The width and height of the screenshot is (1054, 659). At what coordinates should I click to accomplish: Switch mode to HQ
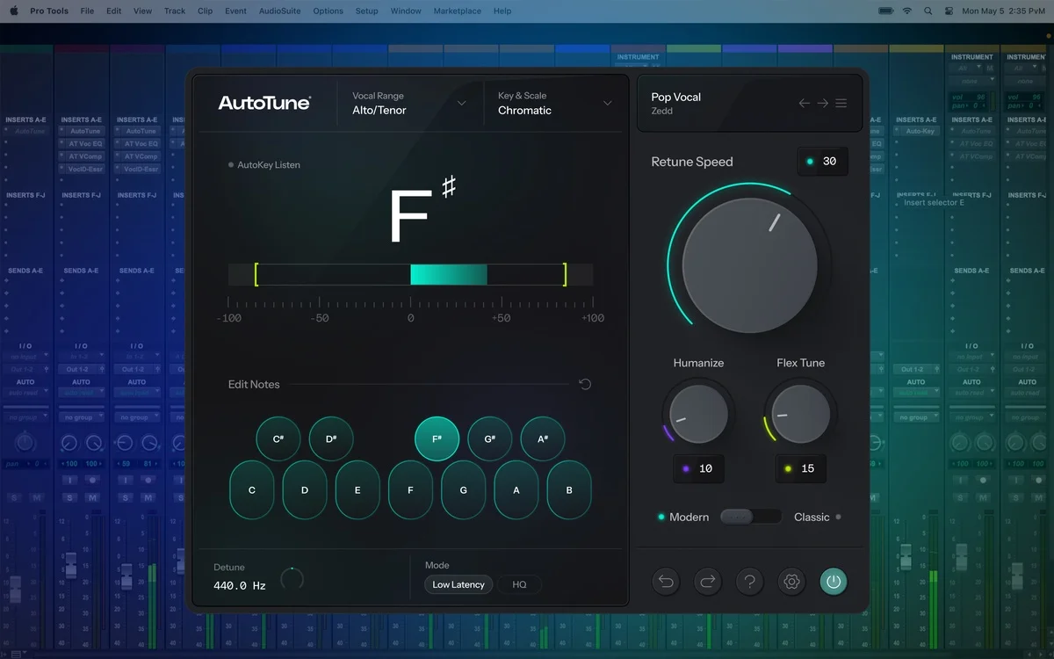(520, 584)
